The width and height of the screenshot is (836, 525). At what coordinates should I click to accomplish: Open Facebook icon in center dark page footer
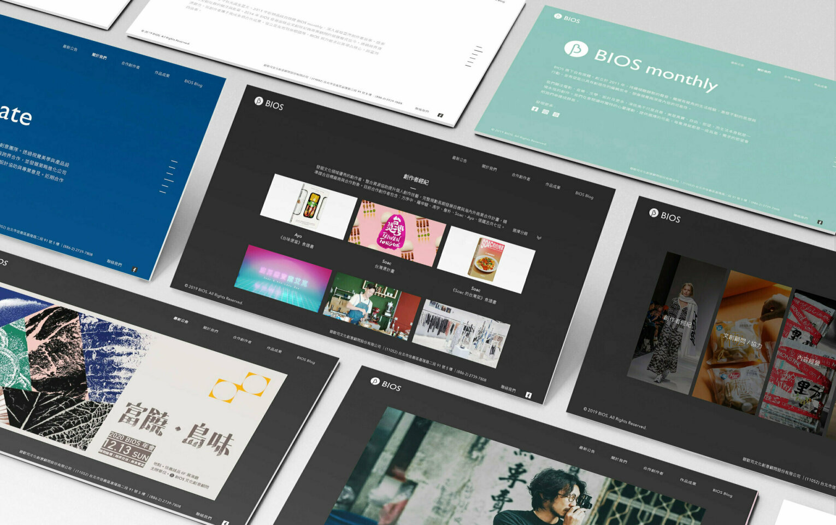click(528, 395)
